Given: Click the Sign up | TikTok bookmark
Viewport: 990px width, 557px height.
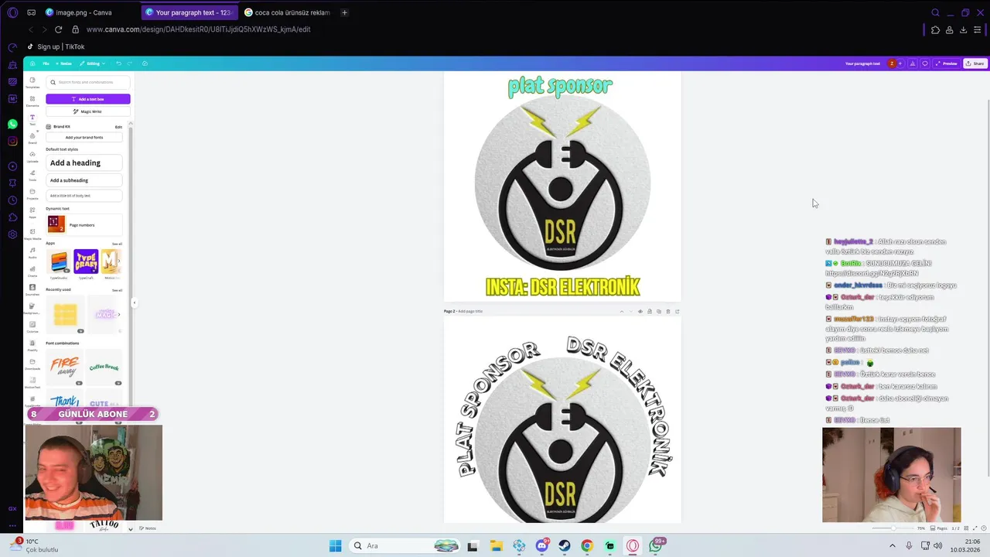Looking at the screenshot, I should tap(56, 46).
